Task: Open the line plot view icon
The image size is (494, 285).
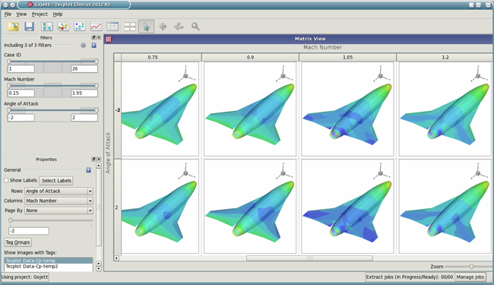Action: click(x=96, y=27)
